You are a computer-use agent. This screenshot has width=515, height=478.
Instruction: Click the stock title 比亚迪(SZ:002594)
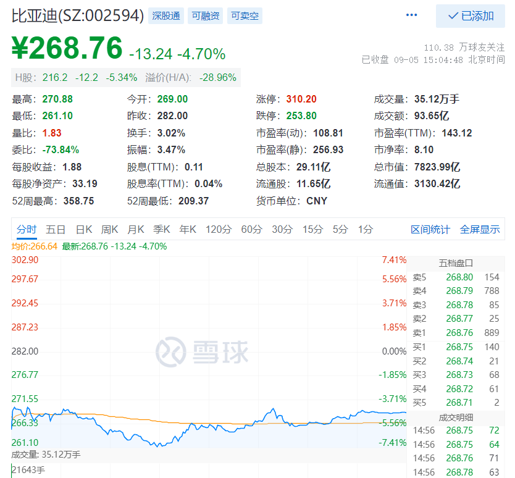pyautogui.click(x=78, y=16)
